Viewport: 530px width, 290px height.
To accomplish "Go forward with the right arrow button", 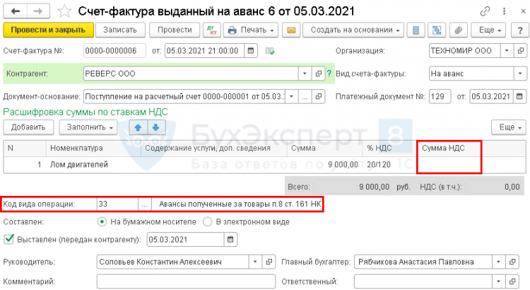I will pos(38,11).
